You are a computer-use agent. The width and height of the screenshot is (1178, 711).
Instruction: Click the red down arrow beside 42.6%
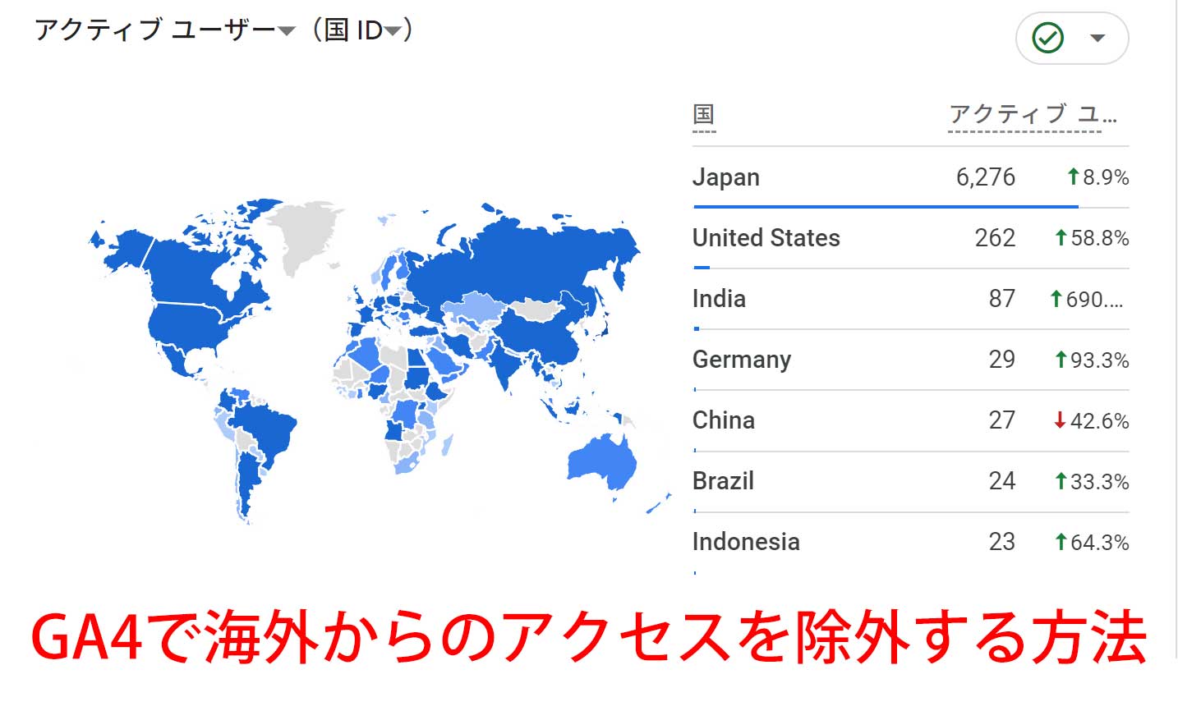(1060, 420)
